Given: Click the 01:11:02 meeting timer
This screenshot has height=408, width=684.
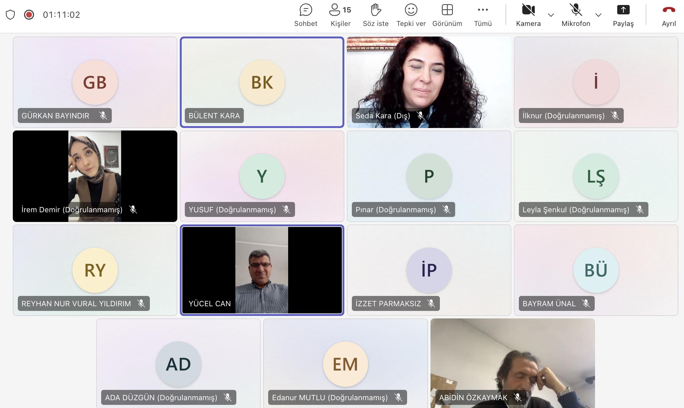Looking at the screenshot, I should [62, 15].
